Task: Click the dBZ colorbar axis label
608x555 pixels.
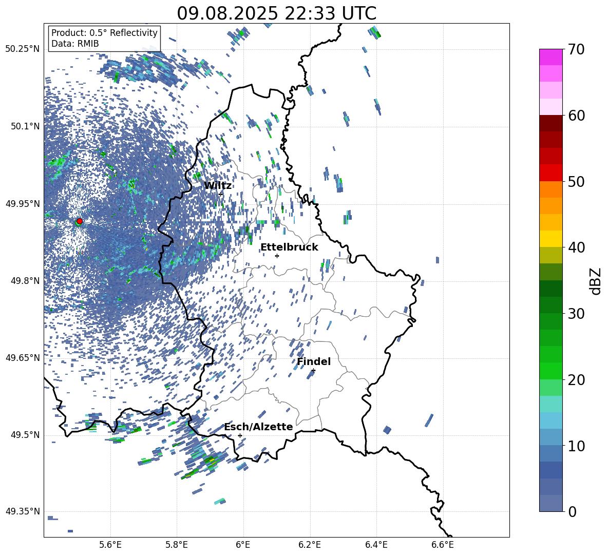Action: click(596, 281)
